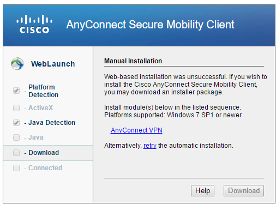Click the WebLaunch globe icon
Viewport: 276px width, 204px height.
click(x=17, y=64)
